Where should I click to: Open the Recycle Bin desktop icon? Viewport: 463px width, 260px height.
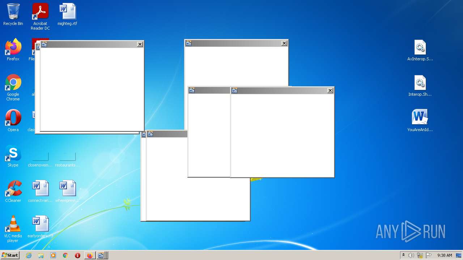tap(13, 14)
